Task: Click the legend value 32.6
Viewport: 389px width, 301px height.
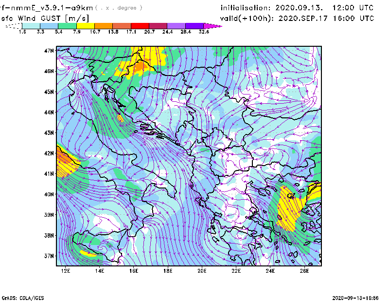Action: 204,32
